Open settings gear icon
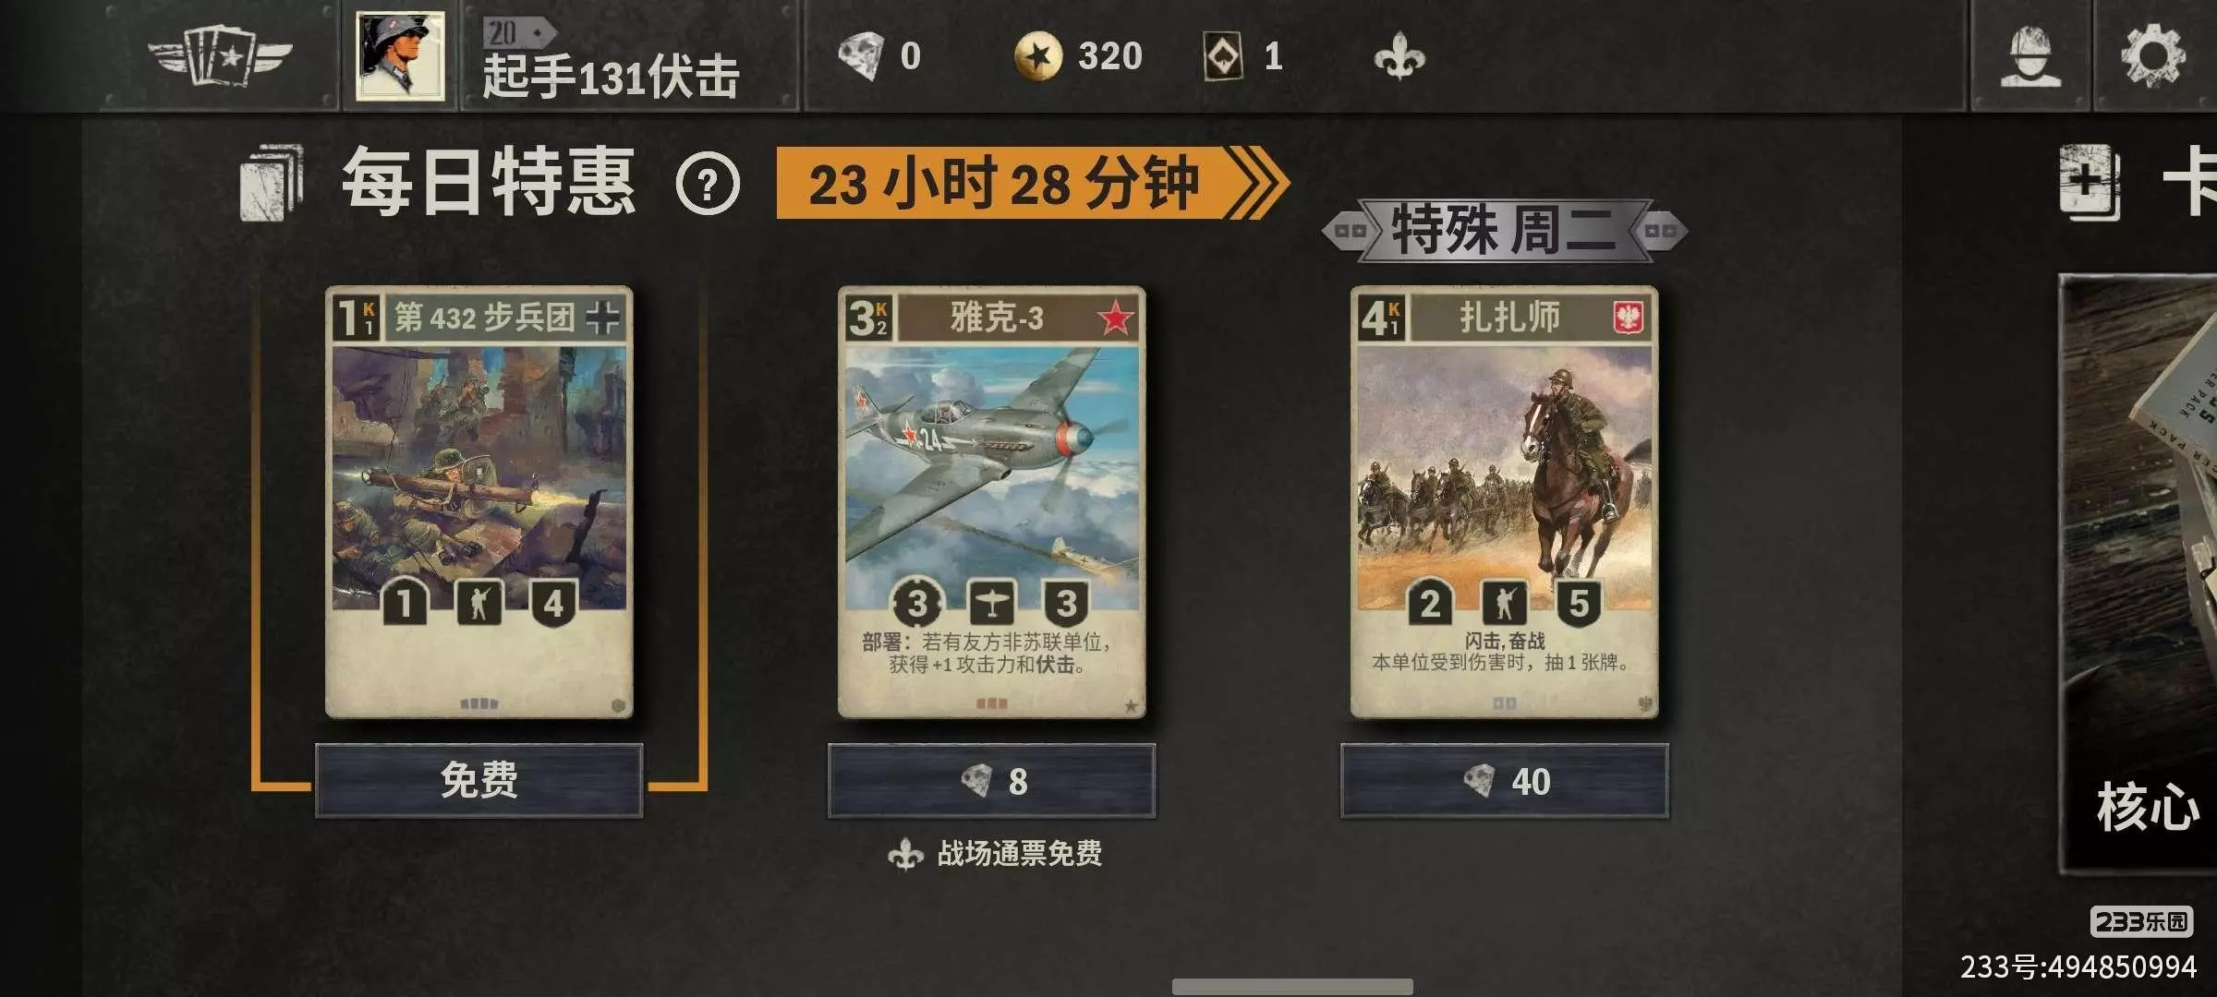Viewport: 2217px width, 997px height. (2153, 56)
